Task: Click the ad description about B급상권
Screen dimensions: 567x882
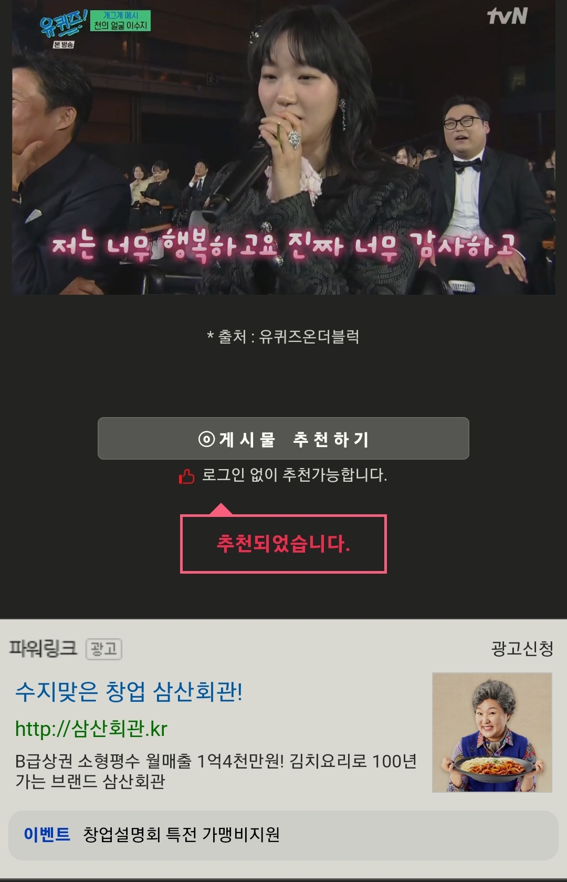Action: tap(216, 771)
